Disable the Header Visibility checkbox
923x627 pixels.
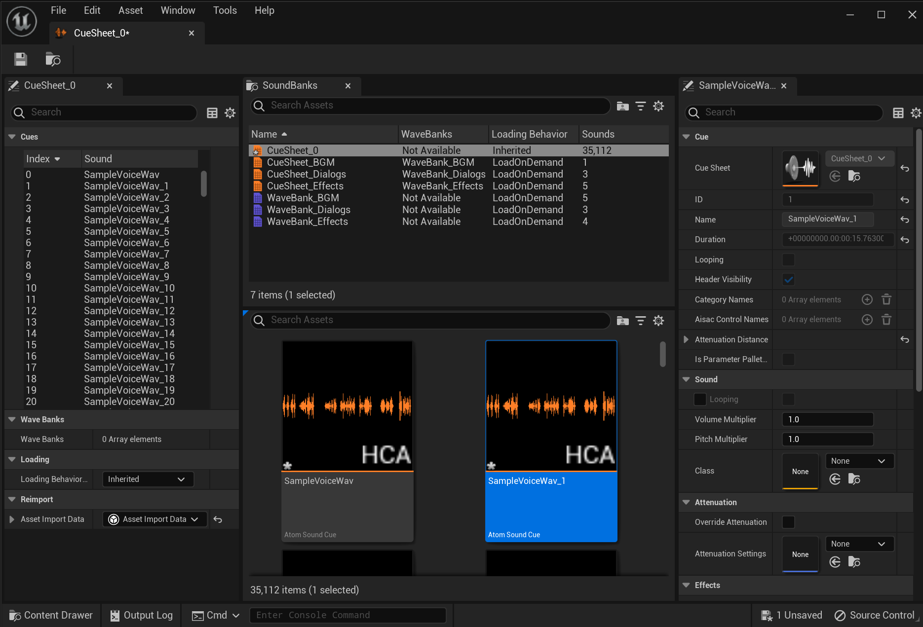(x=788, y=279)
